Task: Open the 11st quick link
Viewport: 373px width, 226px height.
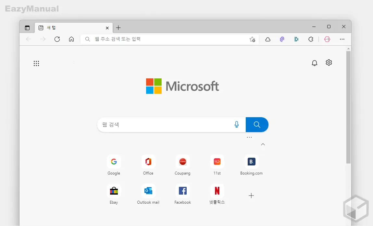Action: tap(217, 165)
